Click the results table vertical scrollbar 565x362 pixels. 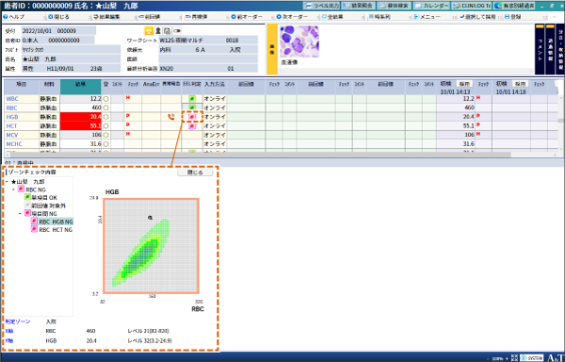click(x=560, y=121)
